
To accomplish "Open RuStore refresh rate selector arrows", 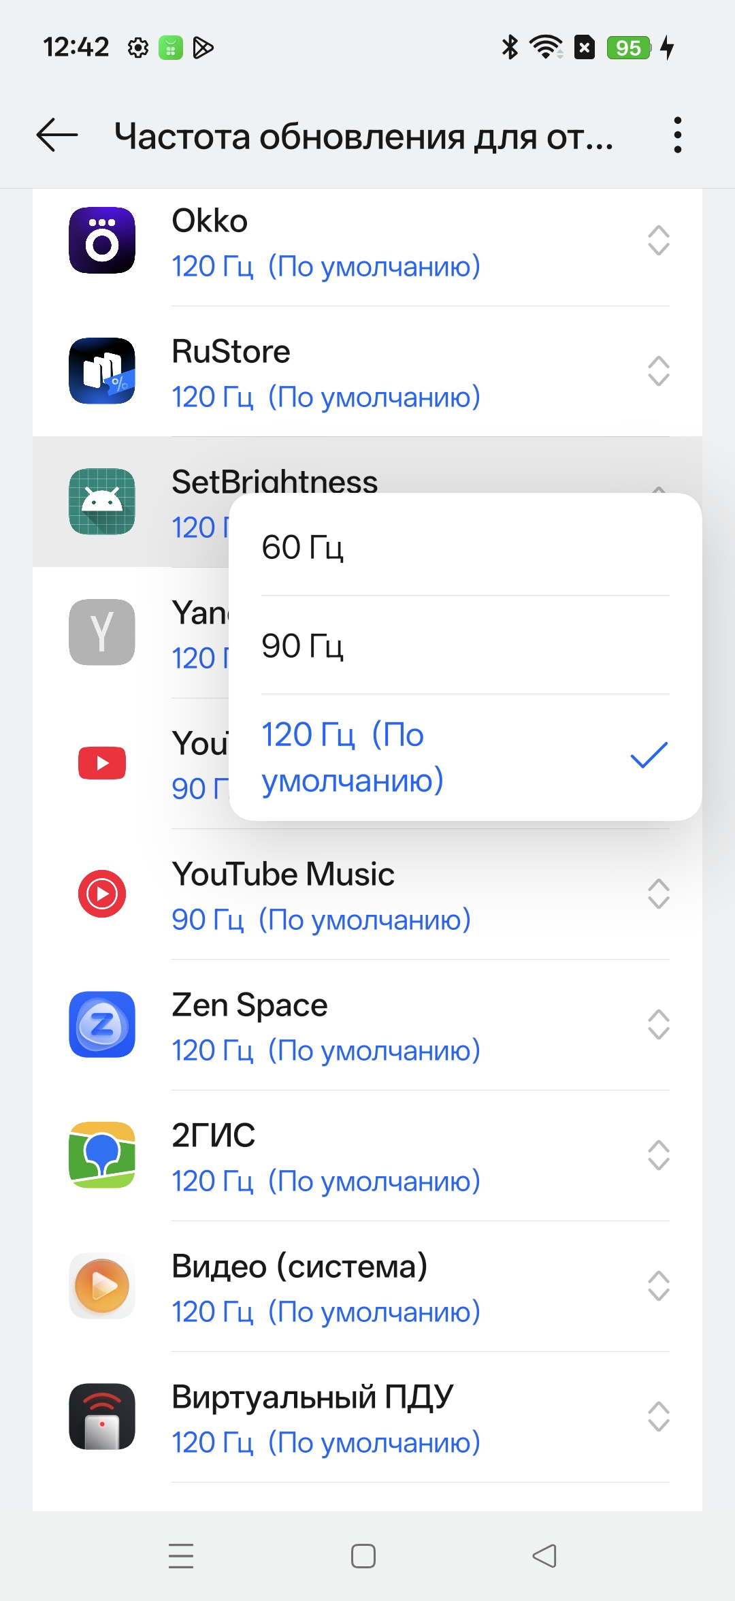I will (658, 371).
